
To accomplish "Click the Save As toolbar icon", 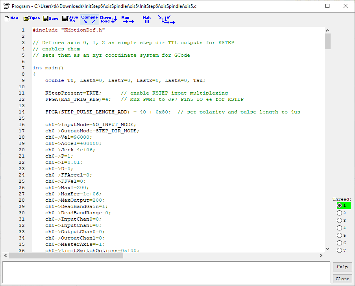I will (71, 19).
